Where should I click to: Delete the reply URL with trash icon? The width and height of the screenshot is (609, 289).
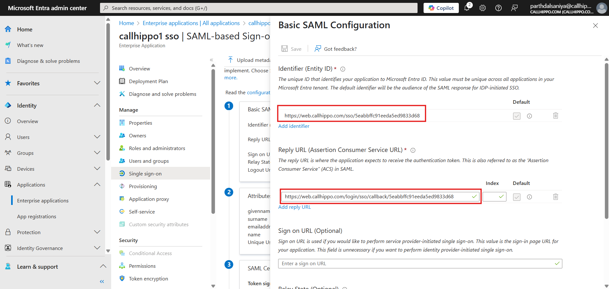coord(555,197)
